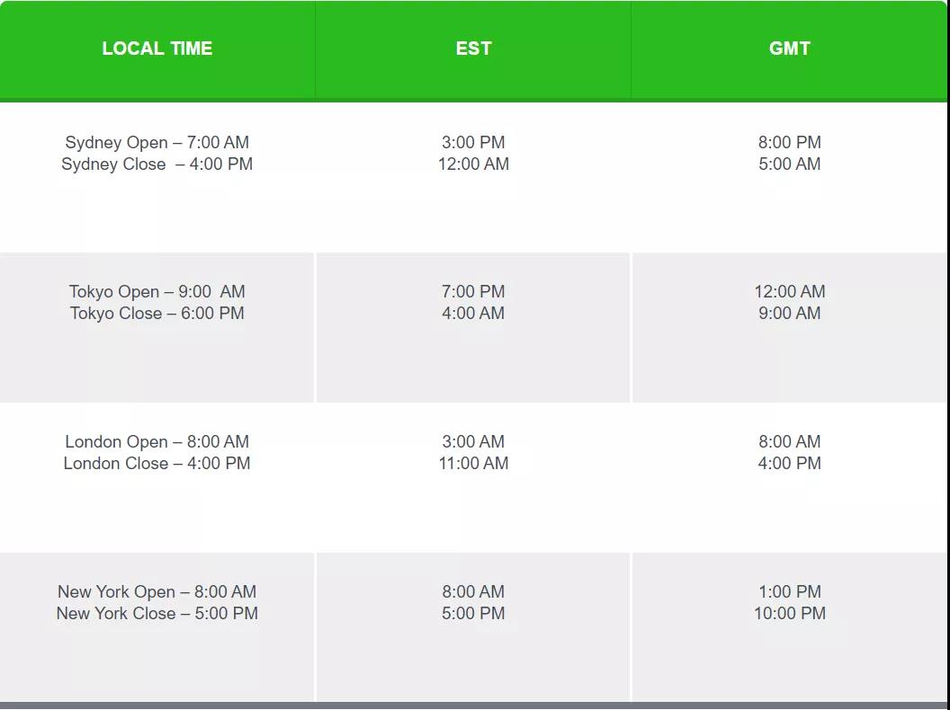This screenshot has width=950, height=710.
Task: Click the Tokyo Open – 9:00 AM entry
Action: click(157, 291)
